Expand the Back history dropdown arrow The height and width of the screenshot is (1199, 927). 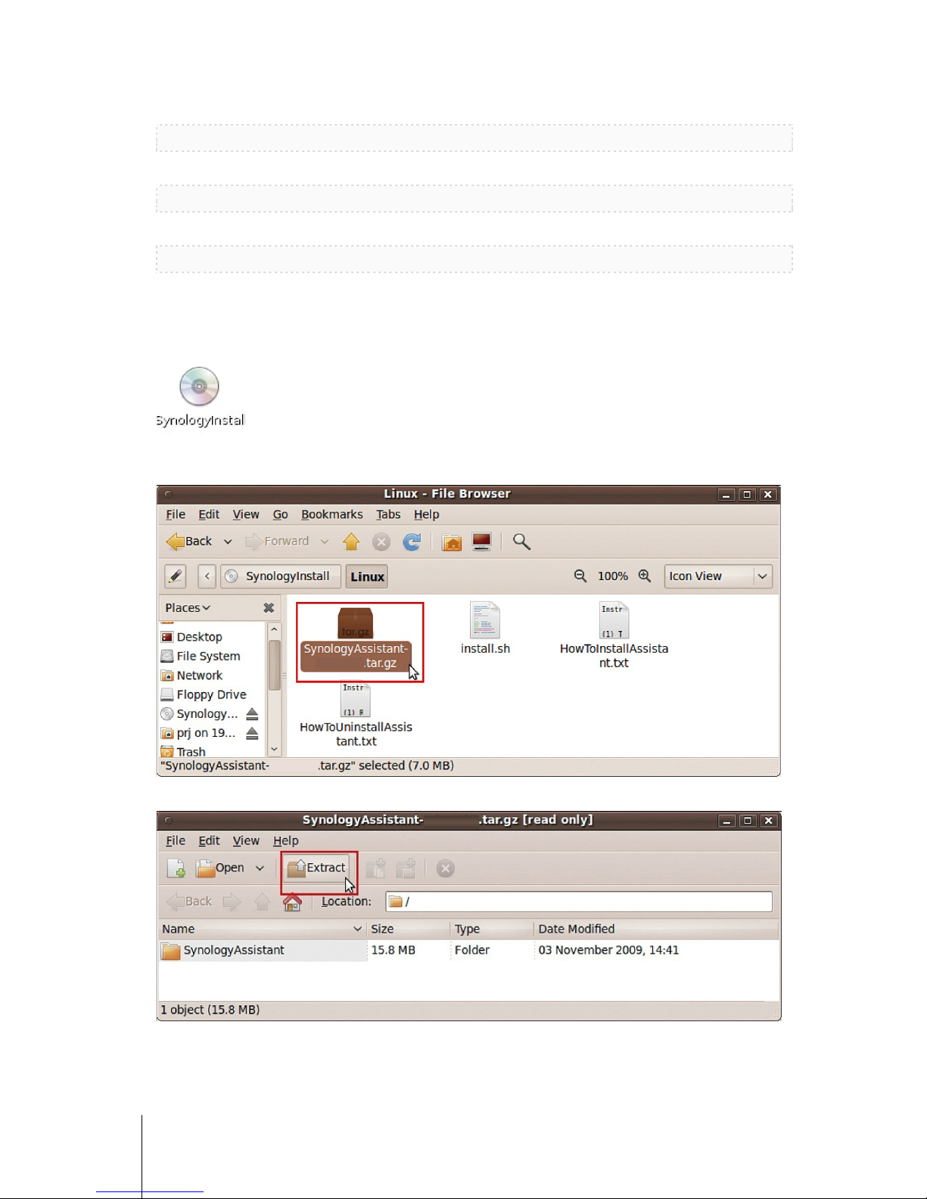[x=228, y=542]
